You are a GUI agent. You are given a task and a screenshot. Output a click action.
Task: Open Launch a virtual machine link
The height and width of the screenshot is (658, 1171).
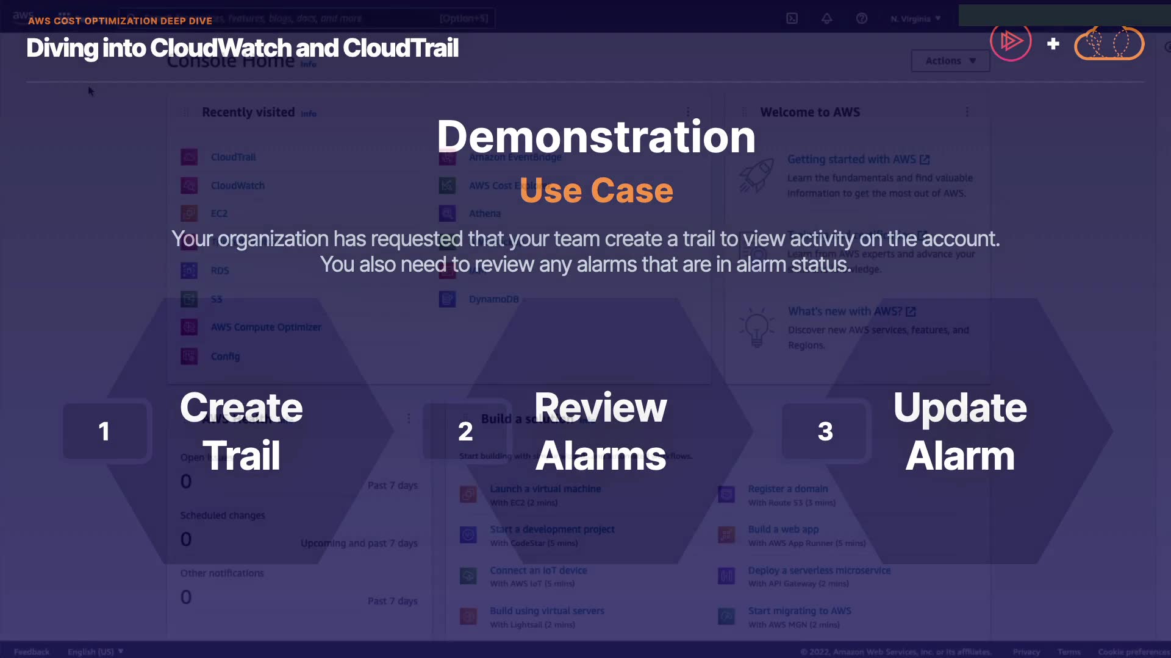pyautogui.click(x=545, y=489)
